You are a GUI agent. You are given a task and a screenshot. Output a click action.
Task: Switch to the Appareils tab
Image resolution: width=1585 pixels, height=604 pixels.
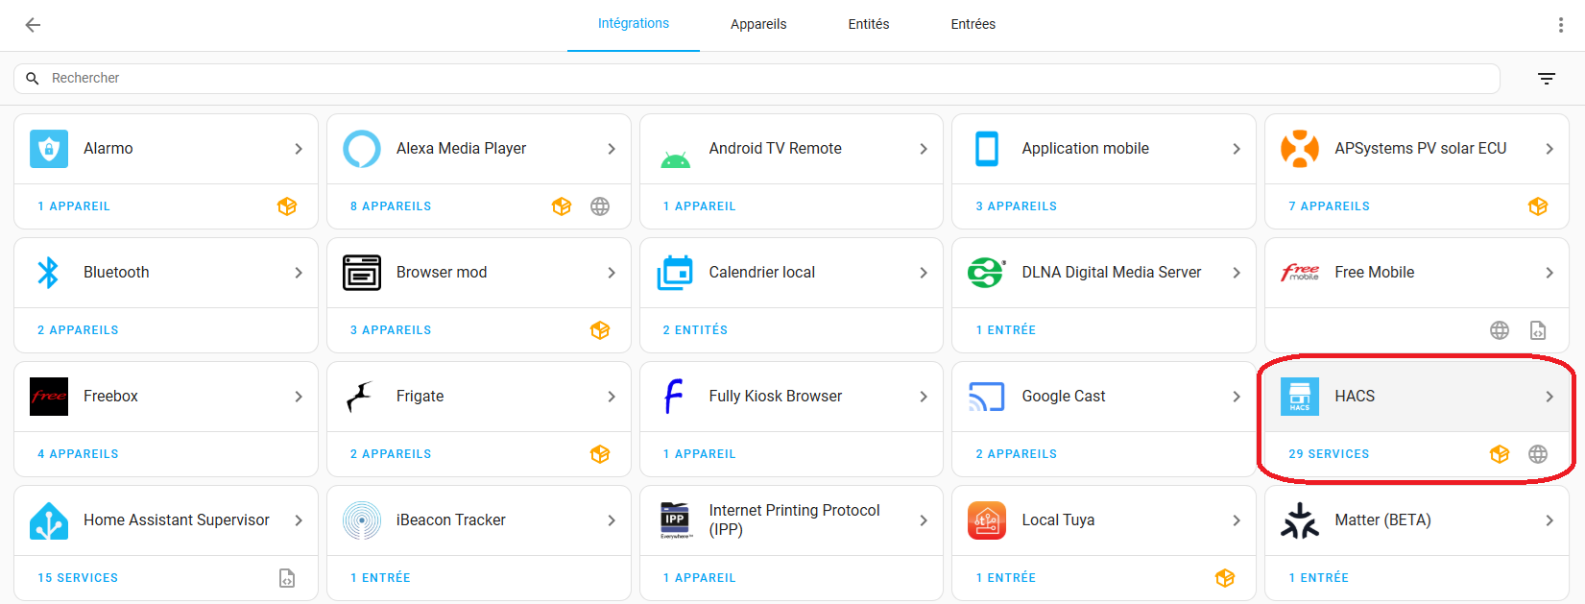(758, 25)
